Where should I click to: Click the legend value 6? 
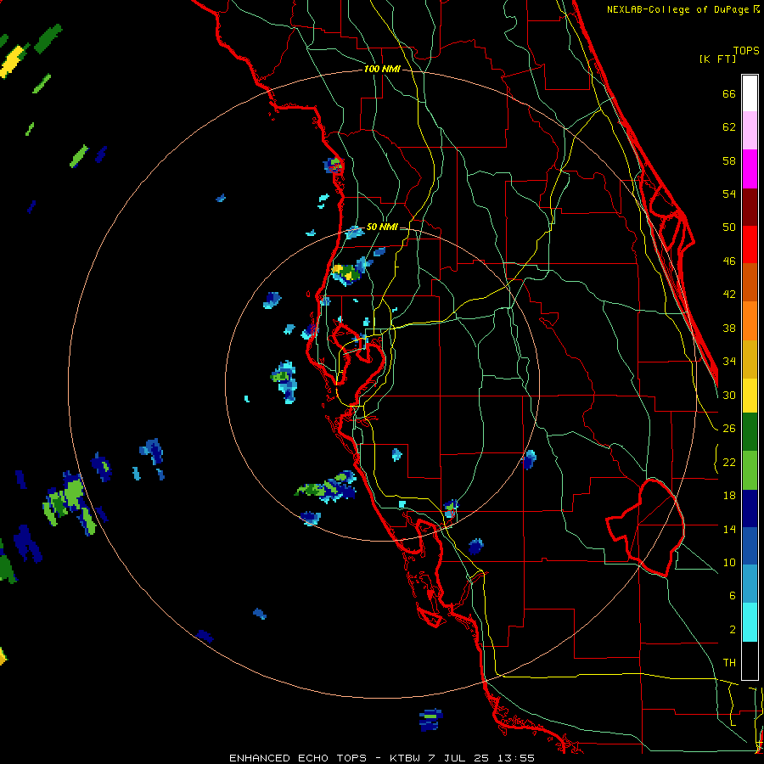733,596
